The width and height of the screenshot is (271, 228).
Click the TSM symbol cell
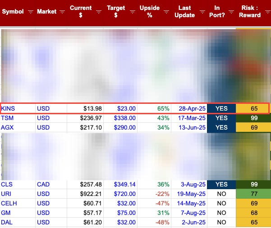click(18, 118)
